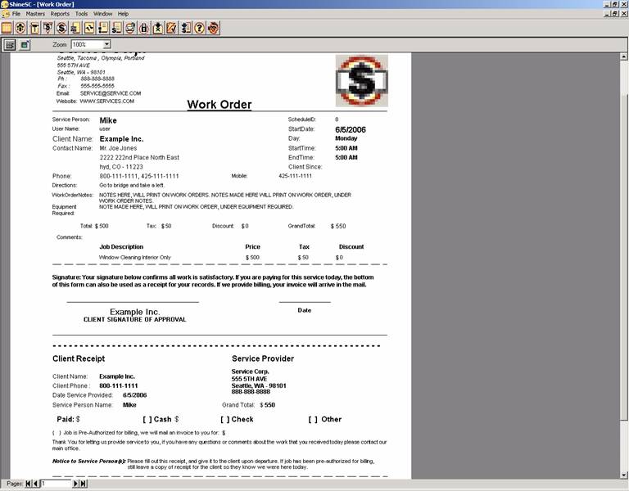Click the padlock icon in toolbar
Screen dimensions: 629x491
[143, 28]
